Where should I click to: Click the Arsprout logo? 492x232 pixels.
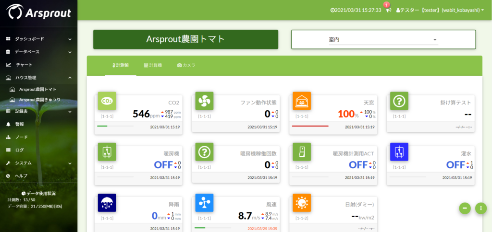tap(39, 12)
